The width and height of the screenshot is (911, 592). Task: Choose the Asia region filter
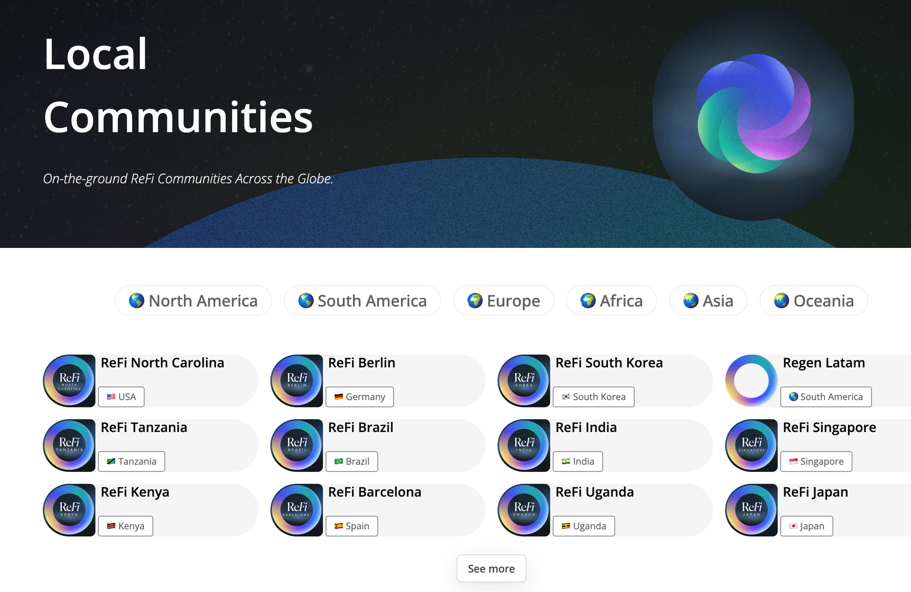pos(708,301)
